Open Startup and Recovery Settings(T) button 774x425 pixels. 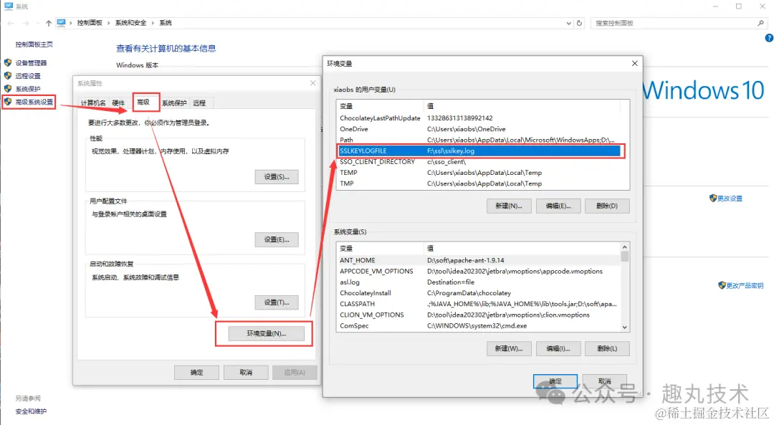pos(277,302)
